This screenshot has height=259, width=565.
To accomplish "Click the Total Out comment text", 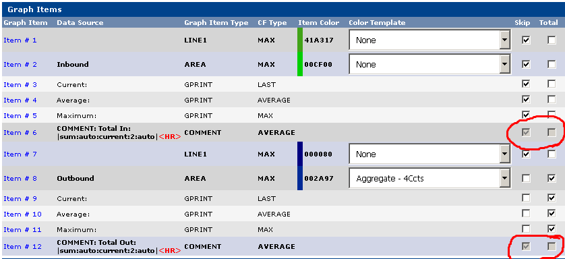I will pos(119,246).
